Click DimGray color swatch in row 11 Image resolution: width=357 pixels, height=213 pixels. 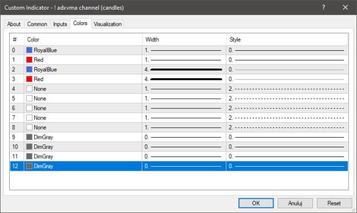pyautogui.click(x=29, y=156)
